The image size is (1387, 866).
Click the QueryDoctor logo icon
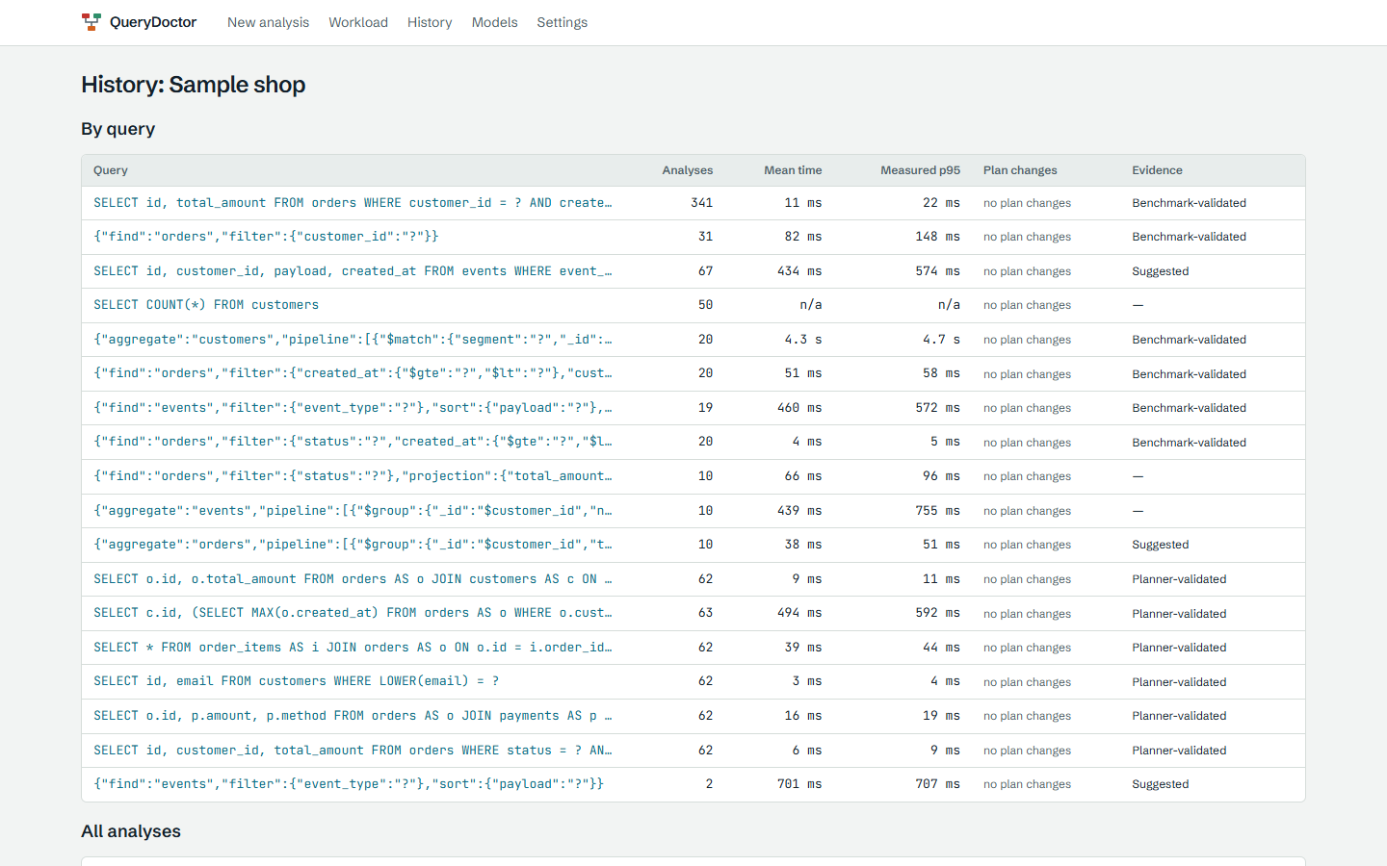[92, 22]
